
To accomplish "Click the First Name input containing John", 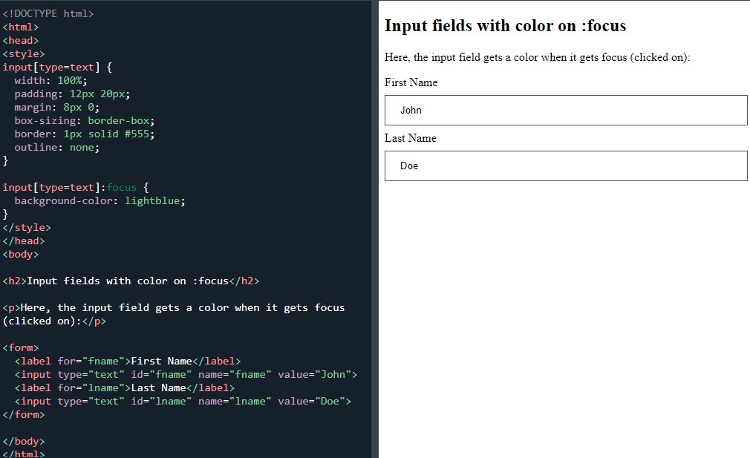I will [564, 110].
